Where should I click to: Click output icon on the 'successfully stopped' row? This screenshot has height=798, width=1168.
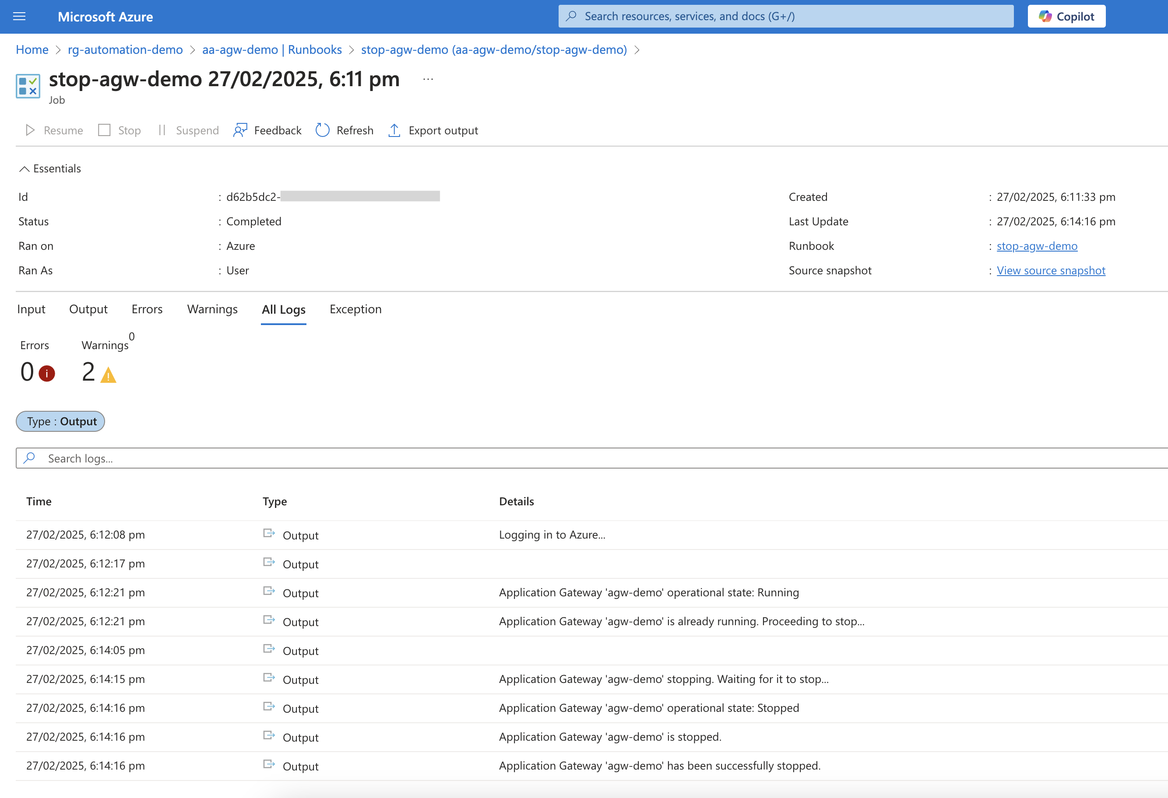[269, 764]
